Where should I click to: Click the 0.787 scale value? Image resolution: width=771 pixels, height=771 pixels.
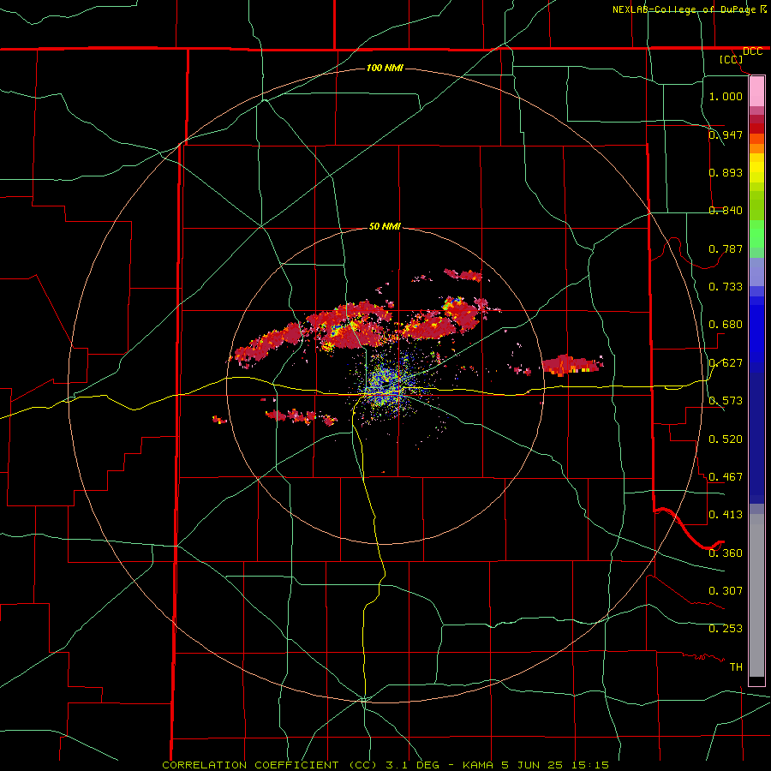pyautogui.click(x=726, y=248)
